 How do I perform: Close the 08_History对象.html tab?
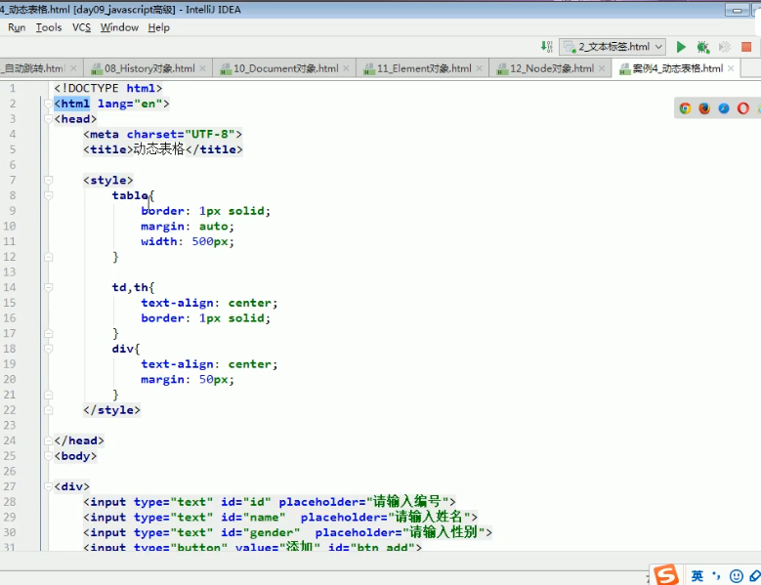(203, 68)
